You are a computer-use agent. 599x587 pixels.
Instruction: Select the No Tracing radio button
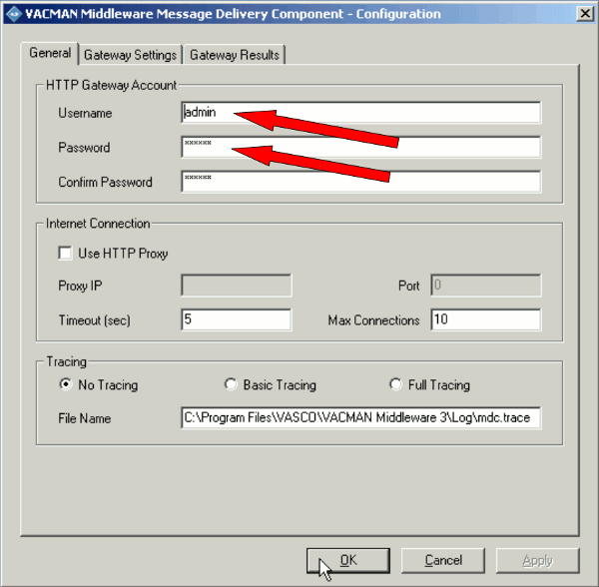coord(66,384)
